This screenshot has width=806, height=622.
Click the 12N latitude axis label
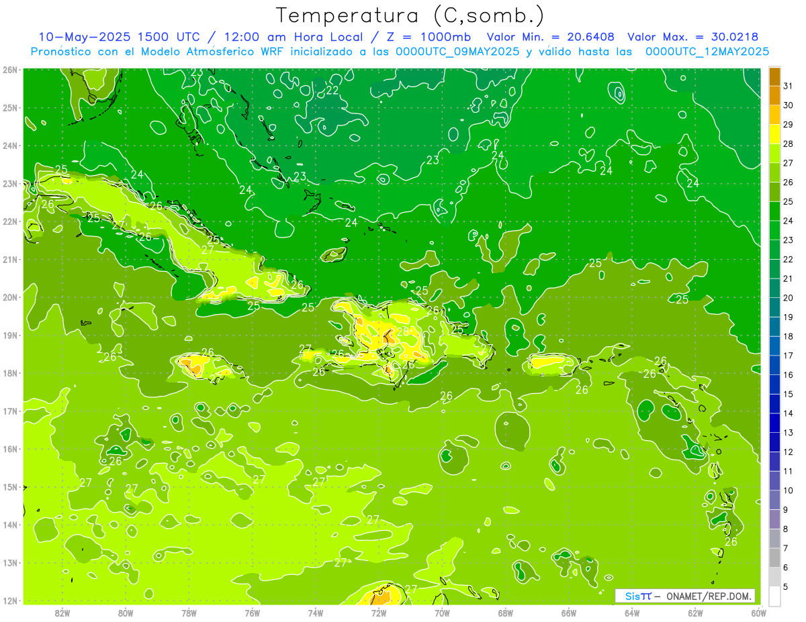[11, 601]
